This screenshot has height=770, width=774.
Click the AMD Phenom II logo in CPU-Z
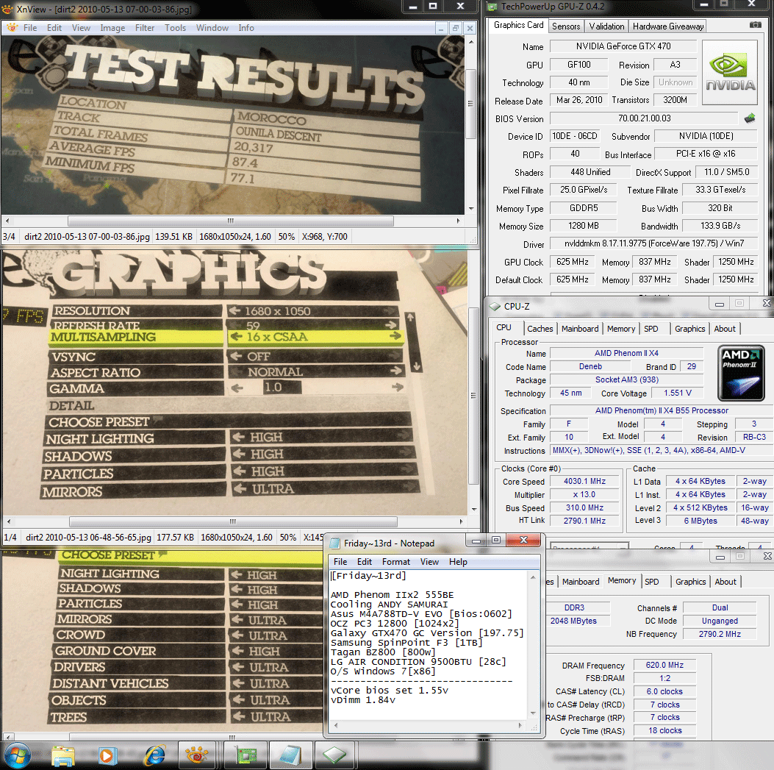click(x=741, y=373)
